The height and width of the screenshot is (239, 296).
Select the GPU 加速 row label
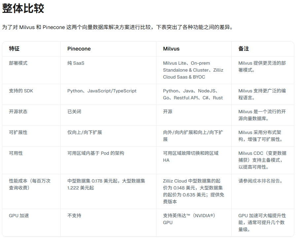pos(19,216)
